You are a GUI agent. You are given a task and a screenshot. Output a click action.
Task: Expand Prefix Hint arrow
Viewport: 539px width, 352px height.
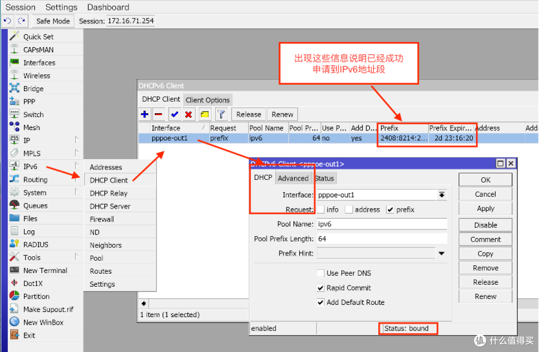click(442, 253)
